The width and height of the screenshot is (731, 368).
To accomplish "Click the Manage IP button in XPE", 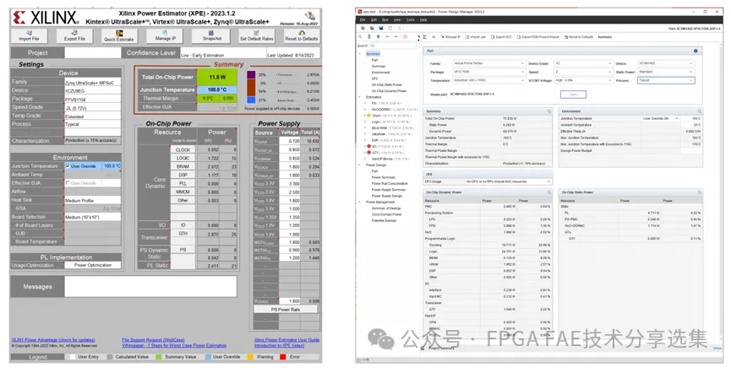I will click(165, 35).
